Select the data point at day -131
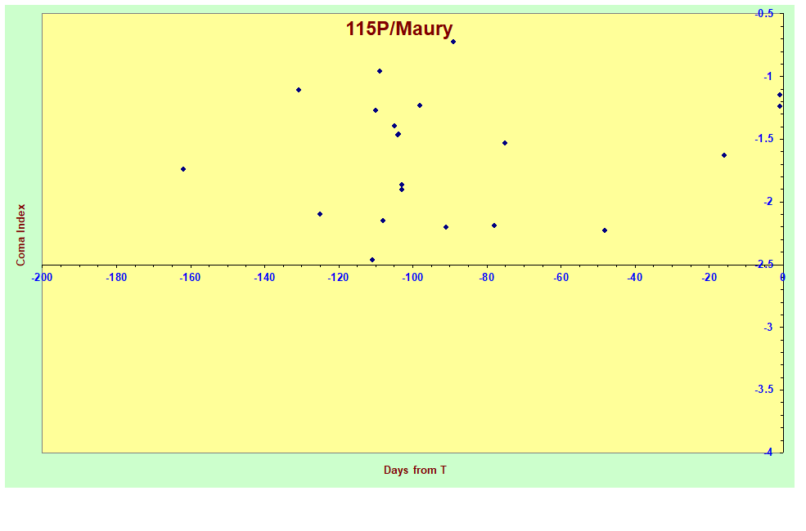This screenshot has width=806, height=531. click(x=298, y=90)
